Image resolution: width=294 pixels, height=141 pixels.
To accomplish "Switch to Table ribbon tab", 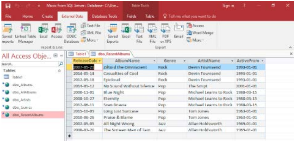I will click(x=150, y=16).
